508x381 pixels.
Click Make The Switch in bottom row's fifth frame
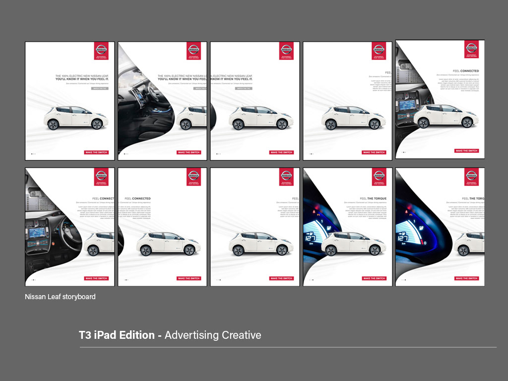coord(466,278)
